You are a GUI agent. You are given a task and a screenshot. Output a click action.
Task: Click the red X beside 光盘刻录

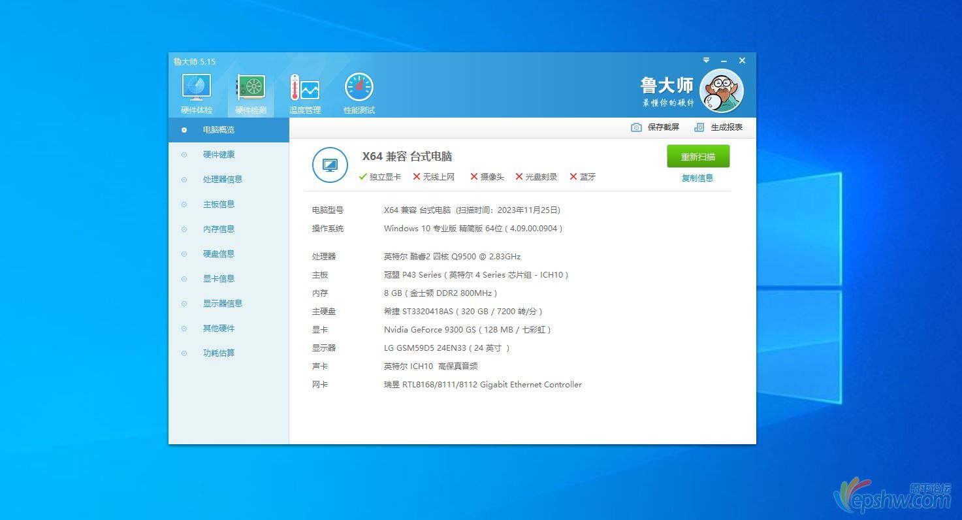point(519,177)
